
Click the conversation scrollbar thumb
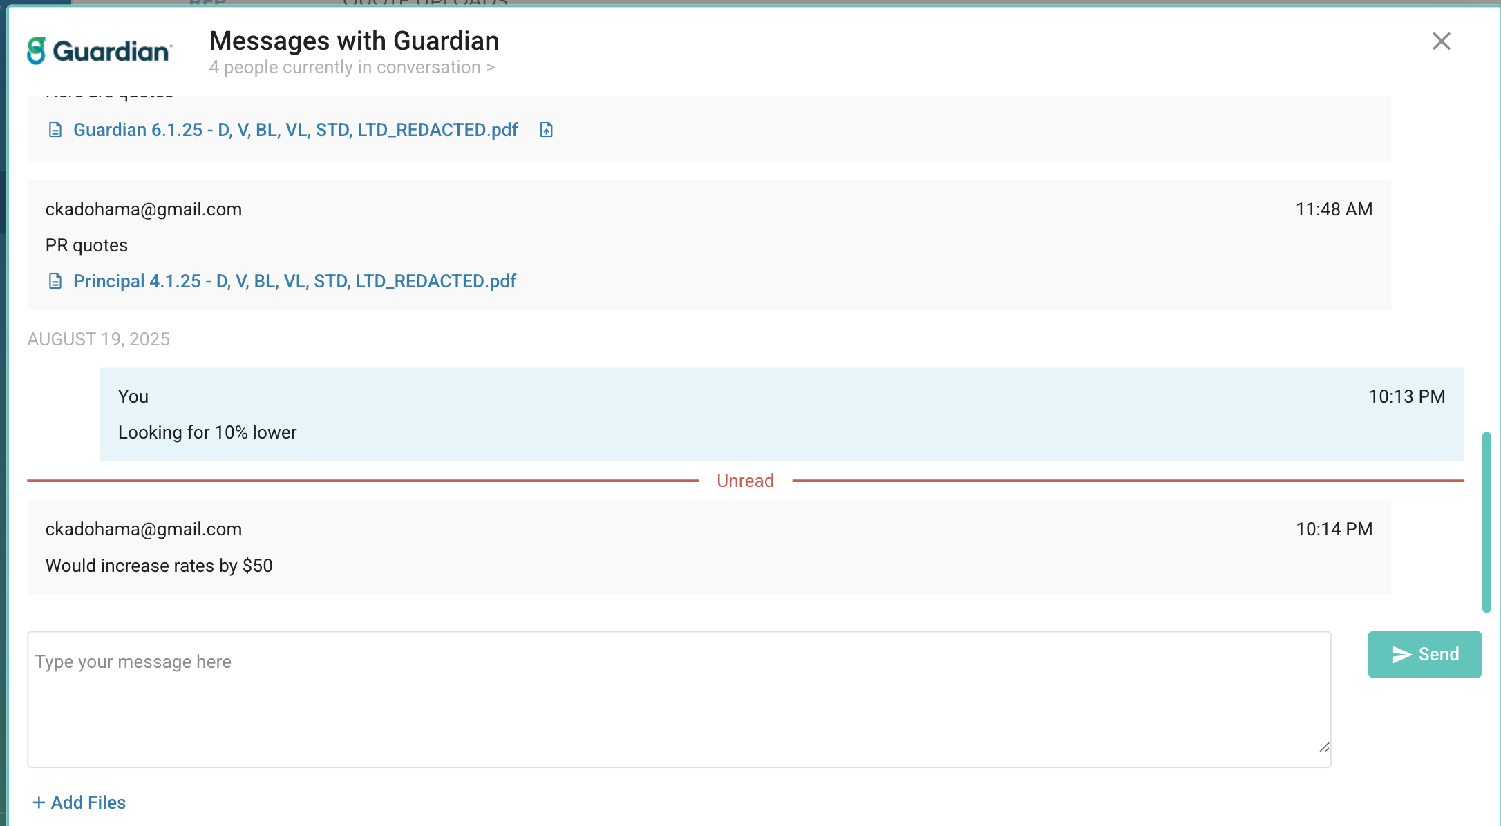1486,522
